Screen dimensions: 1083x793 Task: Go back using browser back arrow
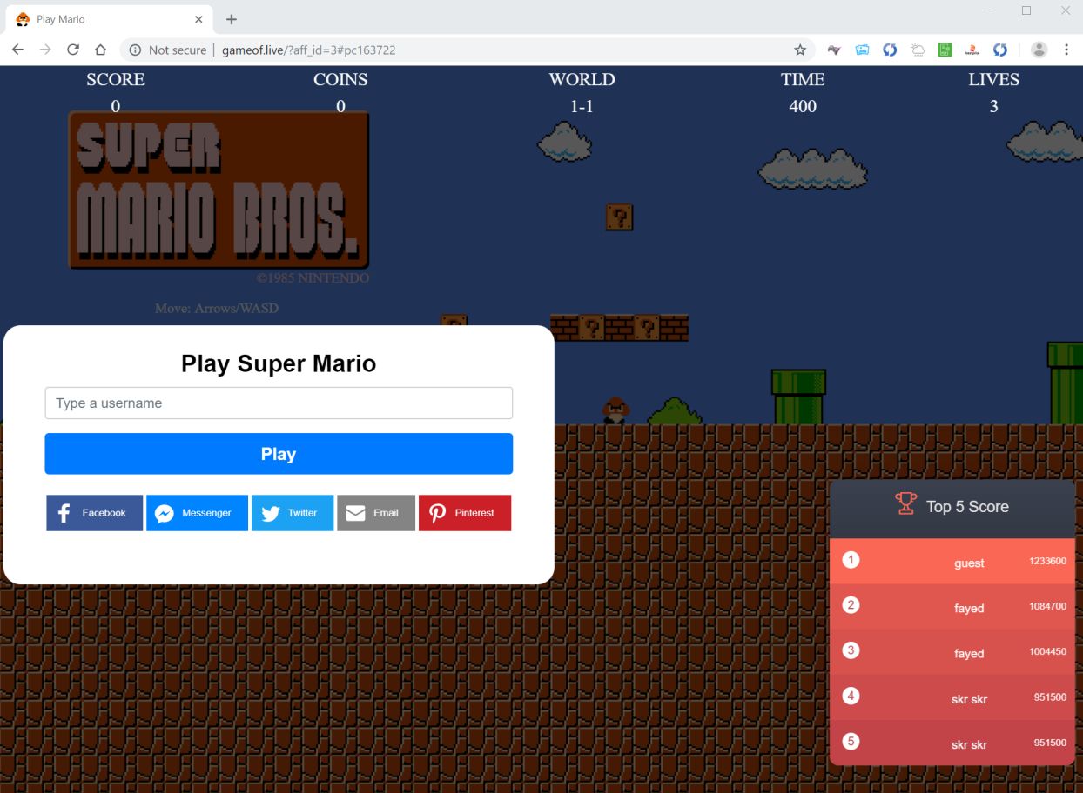click(x=17, y=50)
